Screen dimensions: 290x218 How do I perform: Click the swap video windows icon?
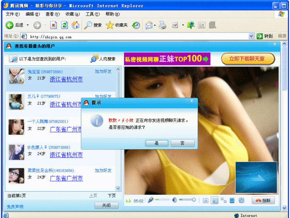point(224,200)
